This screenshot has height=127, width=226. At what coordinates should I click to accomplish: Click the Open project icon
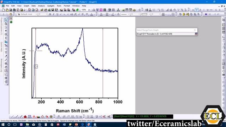42,10
